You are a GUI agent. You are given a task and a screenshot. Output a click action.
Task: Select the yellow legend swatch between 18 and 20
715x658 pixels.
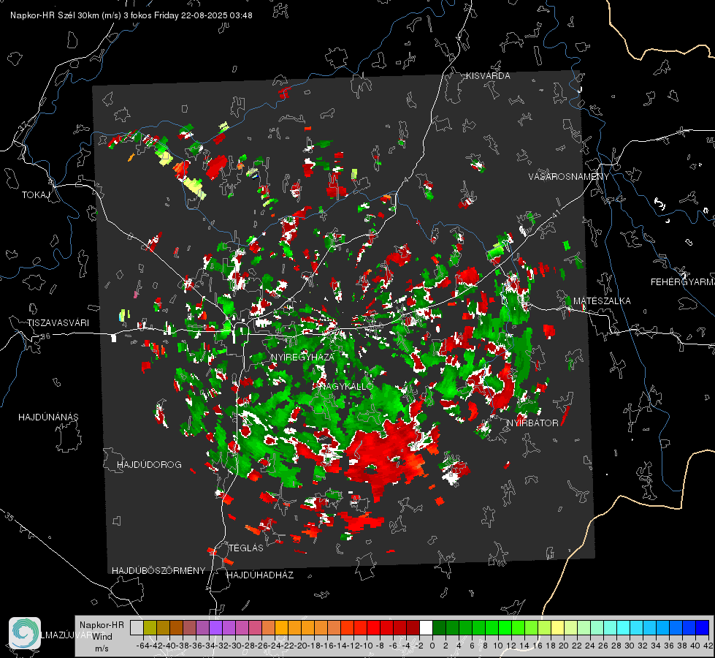tap(557, 627)
